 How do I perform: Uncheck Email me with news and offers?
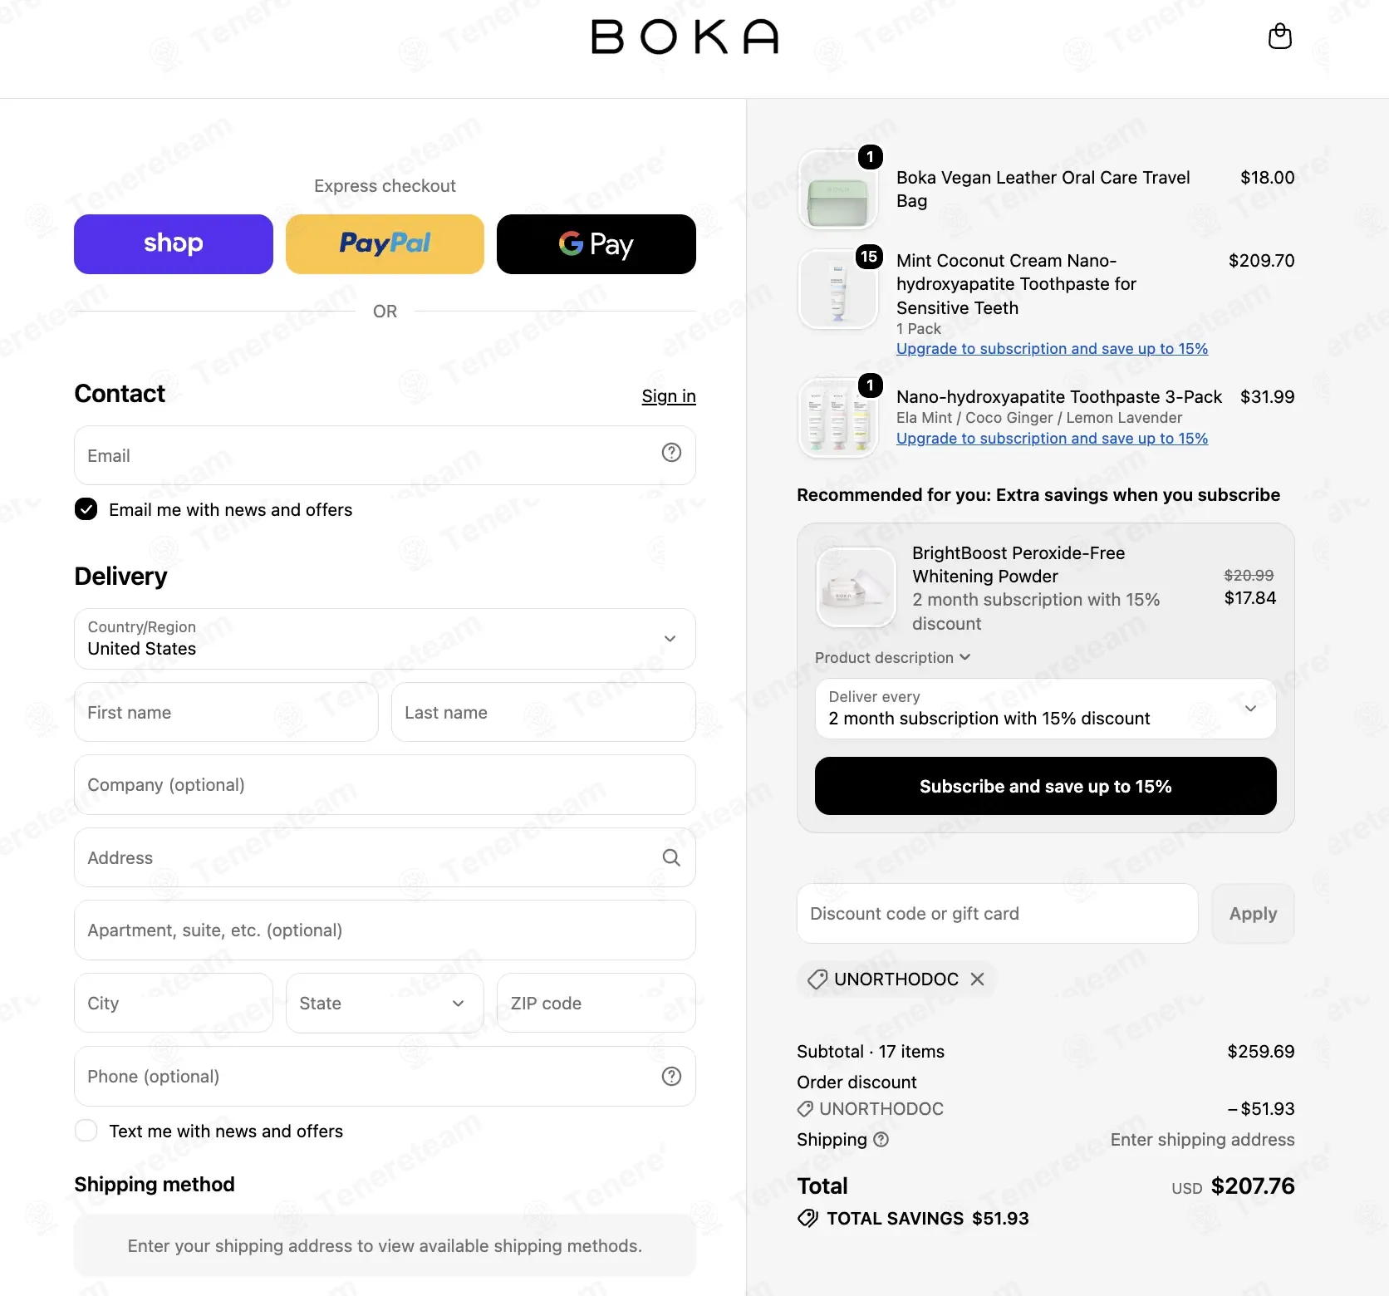tap(86, 509)
